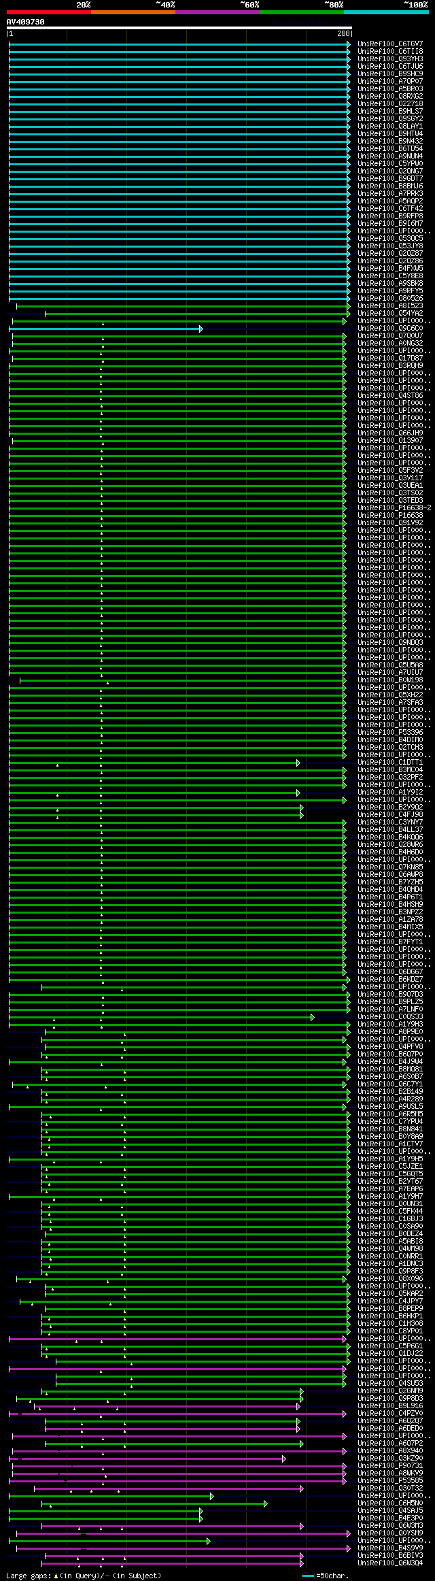Open the UniRef100_A5BR03 hit

tap(390, 88)
